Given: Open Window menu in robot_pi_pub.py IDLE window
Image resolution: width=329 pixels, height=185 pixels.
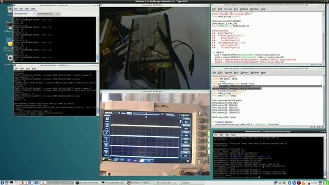Looking at the screenshot, I should [x=254, y=9].
